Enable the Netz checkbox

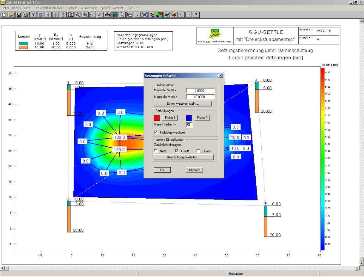tap(156, 151)
